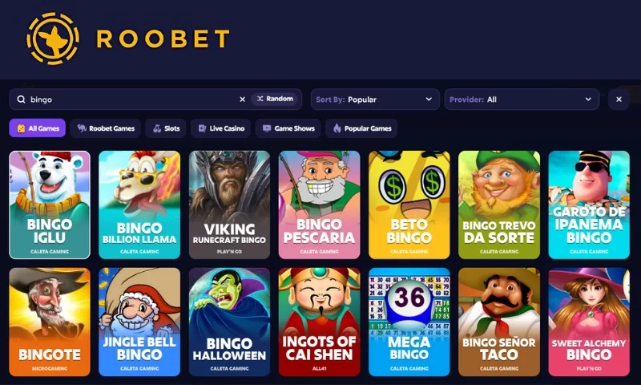The height and width of the screenshot is (385, 641).
Task: Switch to Roobet Games tab
Action: 106,128
